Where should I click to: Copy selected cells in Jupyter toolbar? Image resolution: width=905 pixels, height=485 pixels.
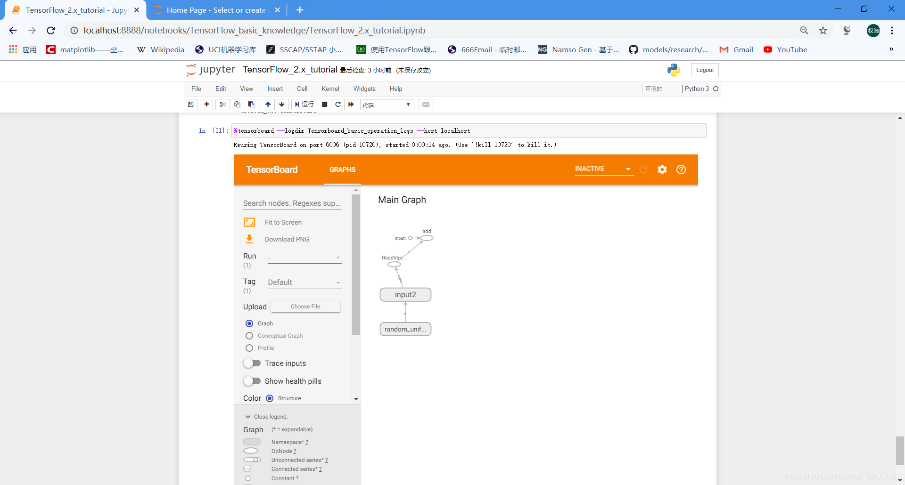tap(237, 105)
